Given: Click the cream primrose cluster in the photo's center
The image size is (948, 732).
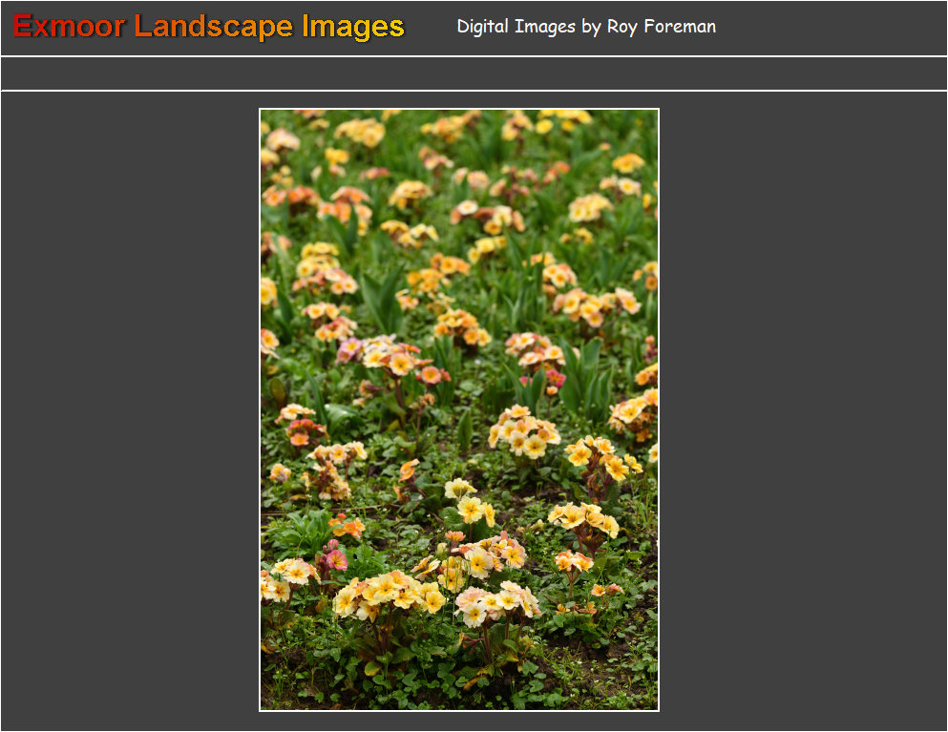Looking at the screenshot, I should (521, 430).
